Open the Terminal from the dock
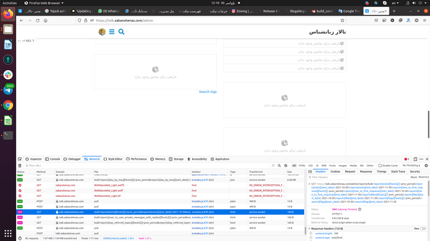 (x=8, y=135)
